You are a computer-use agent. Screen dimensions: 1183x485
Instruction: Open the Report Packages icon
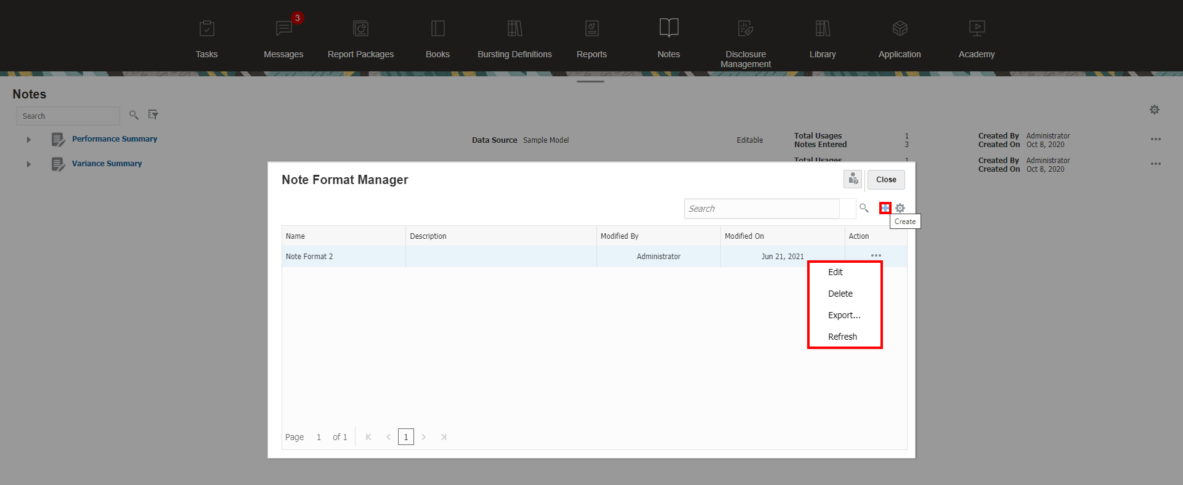[360, 28]
